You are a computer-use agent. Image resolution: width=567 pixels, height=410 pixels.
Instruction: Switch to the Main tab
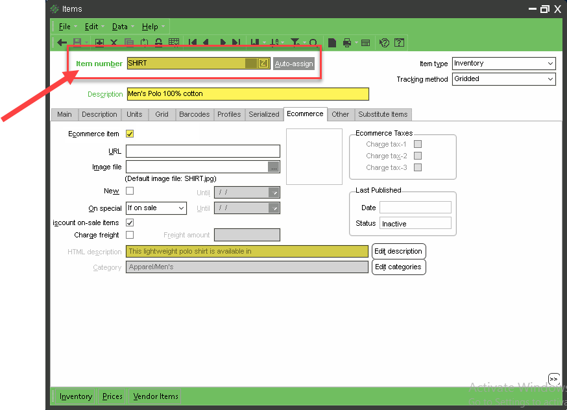[64, 114]
